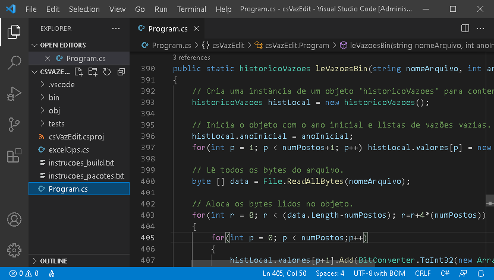Change indentation via Spaces: 4

(330, 273)
